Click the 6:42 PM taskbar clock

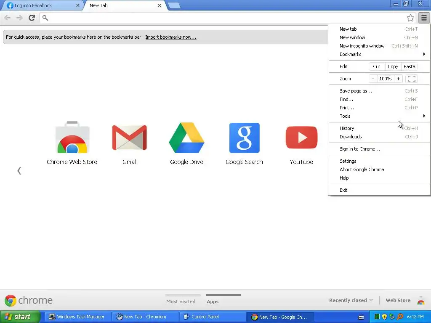[x=415, y=317]
